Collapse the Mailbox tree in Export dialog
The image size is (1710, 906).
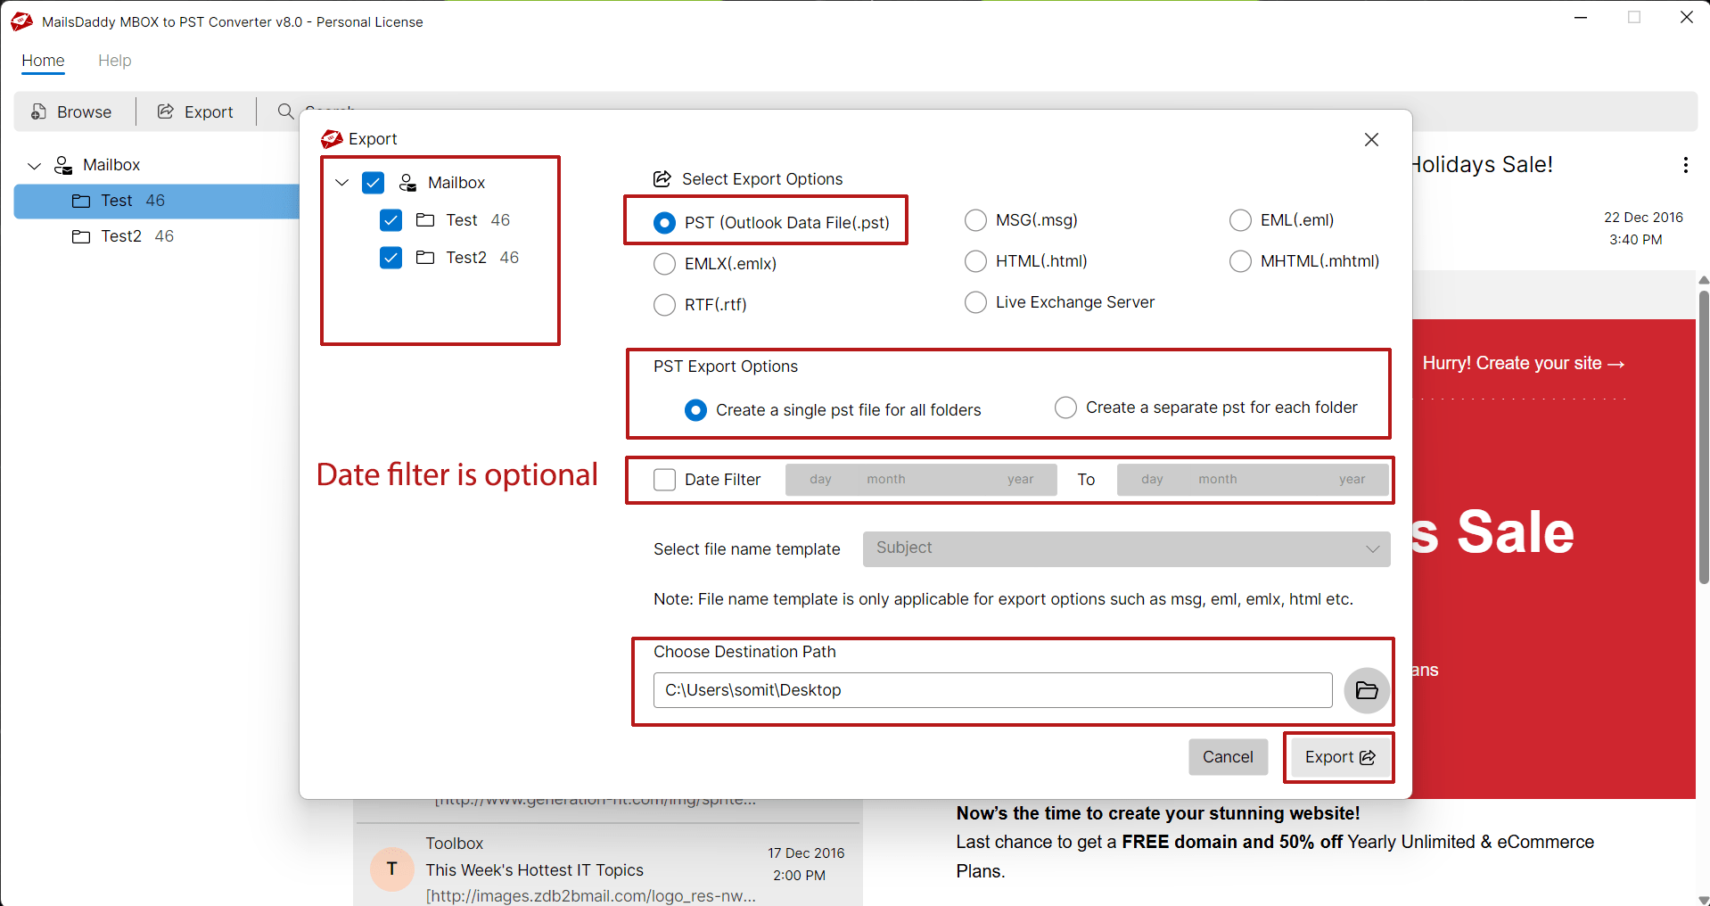point(341,183)
